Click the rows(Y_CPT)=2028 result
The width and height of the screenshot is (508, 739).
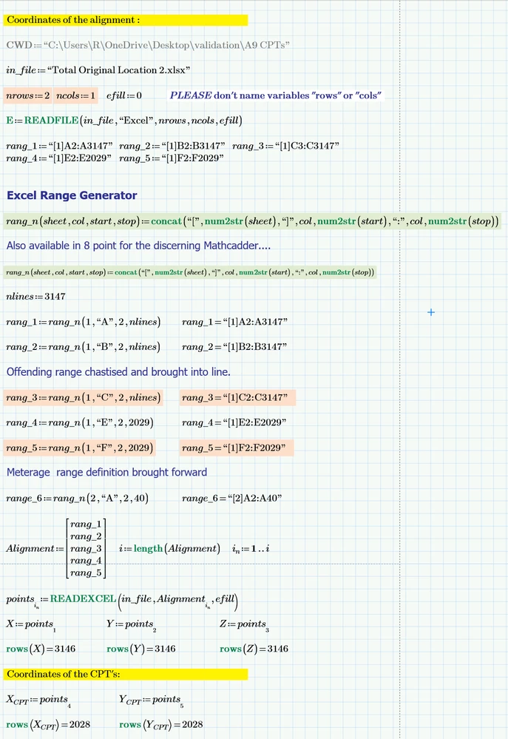pos(161,725)
